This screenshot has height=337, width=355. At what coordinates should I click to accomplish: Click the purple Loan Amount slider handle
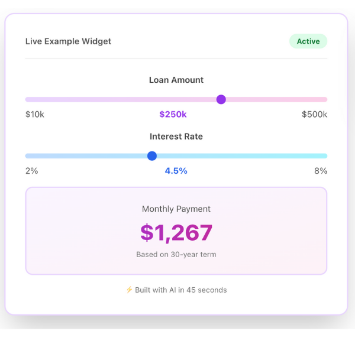[221, 99]
